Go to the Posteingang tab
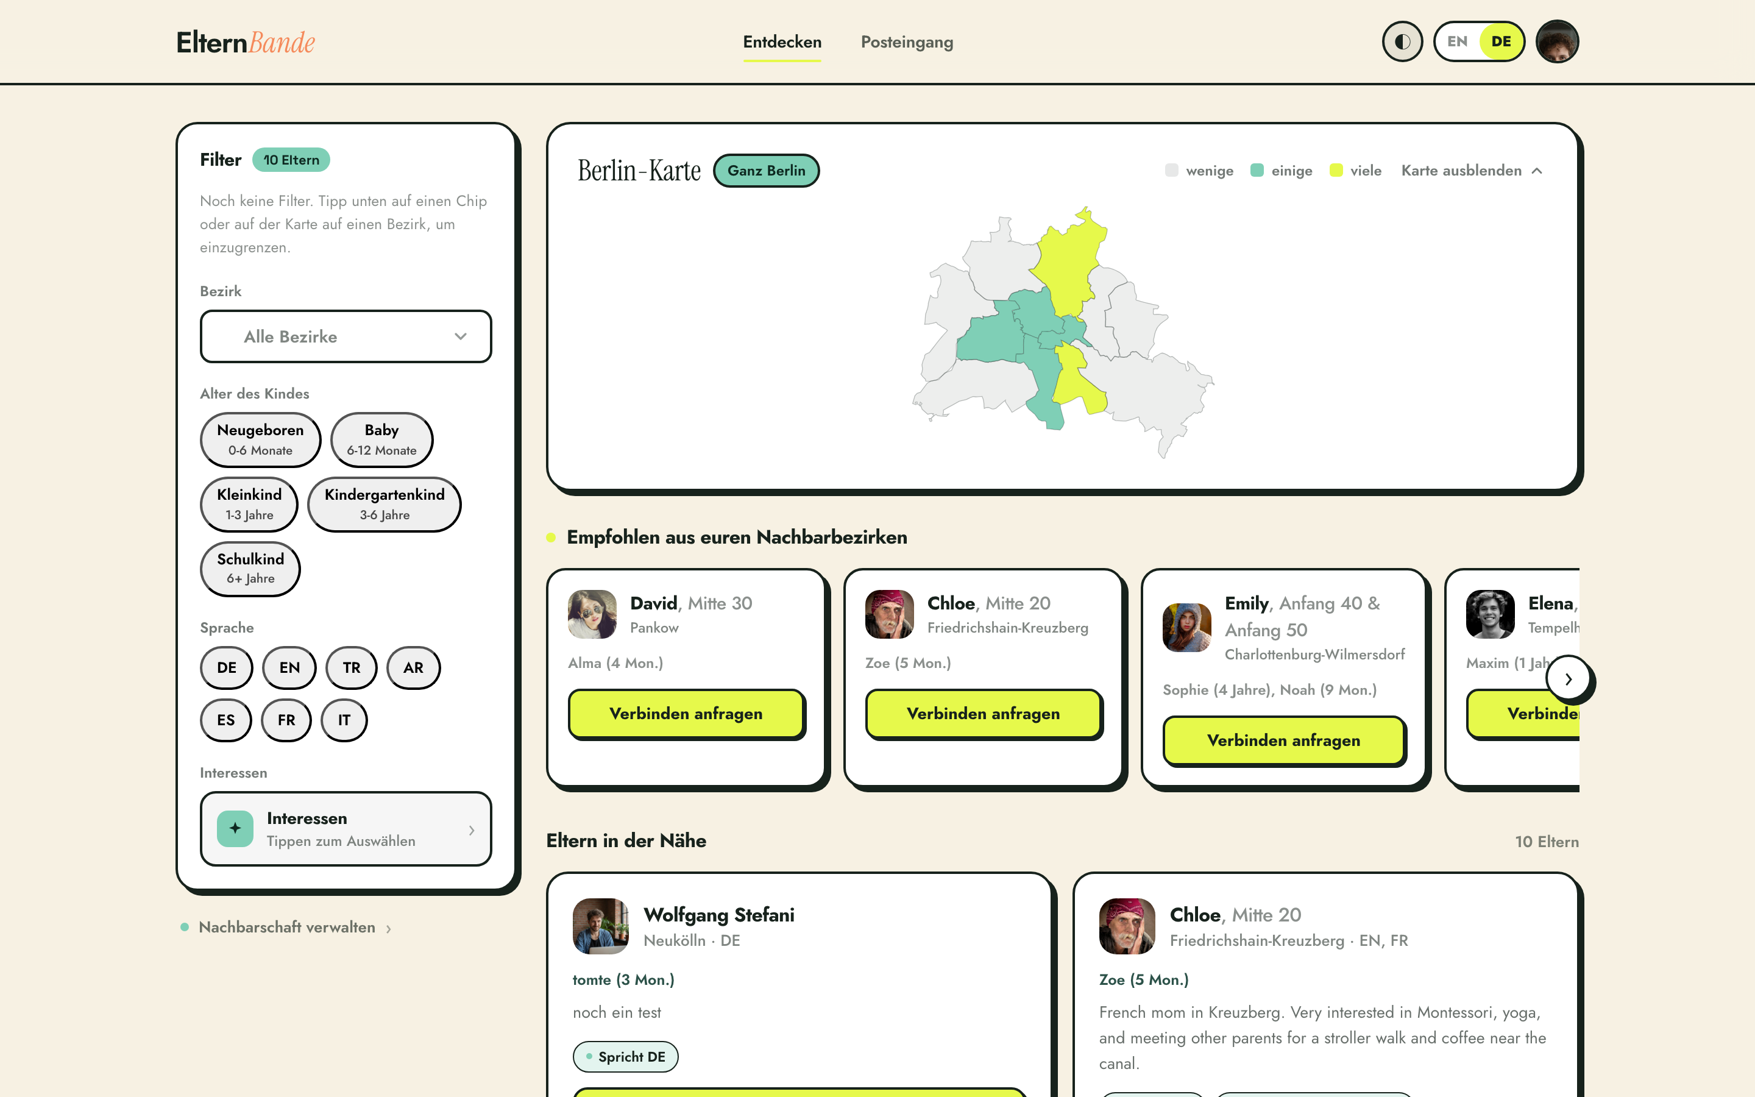This screenshot has width=1755, height=1097. pyautogui.click(x=907, y=42)
